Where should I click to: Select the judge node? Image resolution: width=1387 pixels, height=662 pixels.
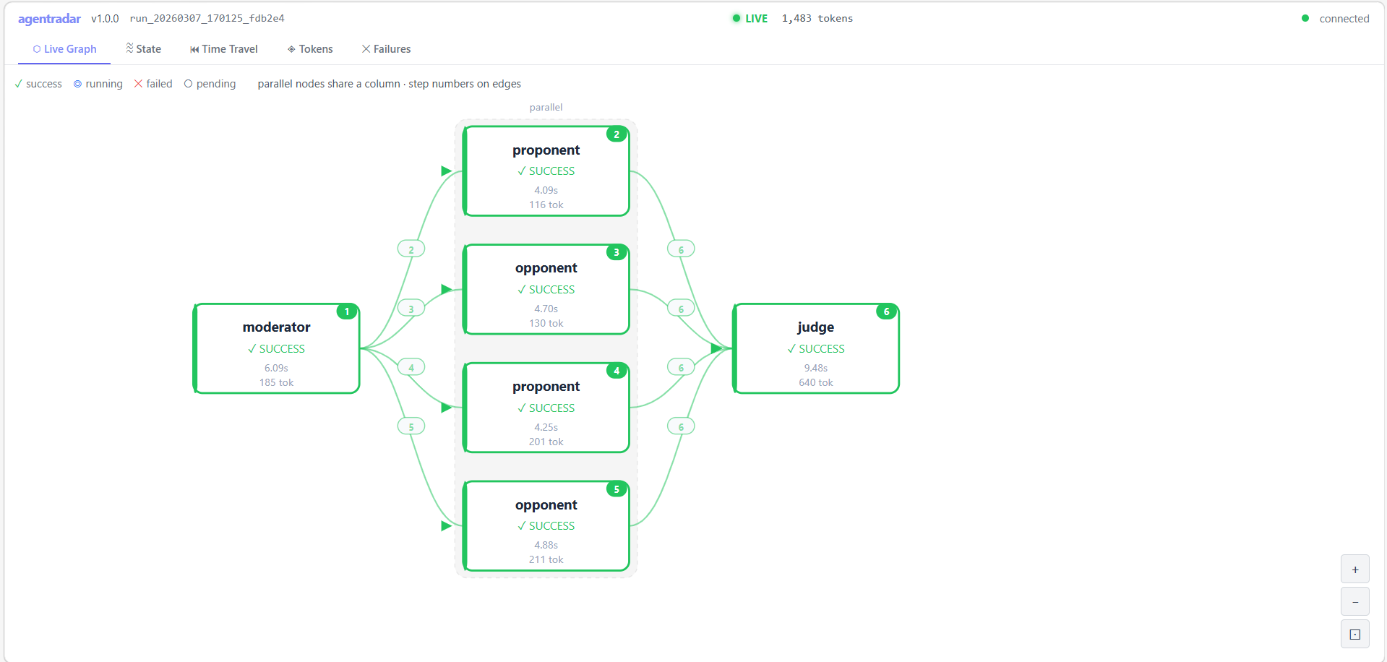(815, 348)
